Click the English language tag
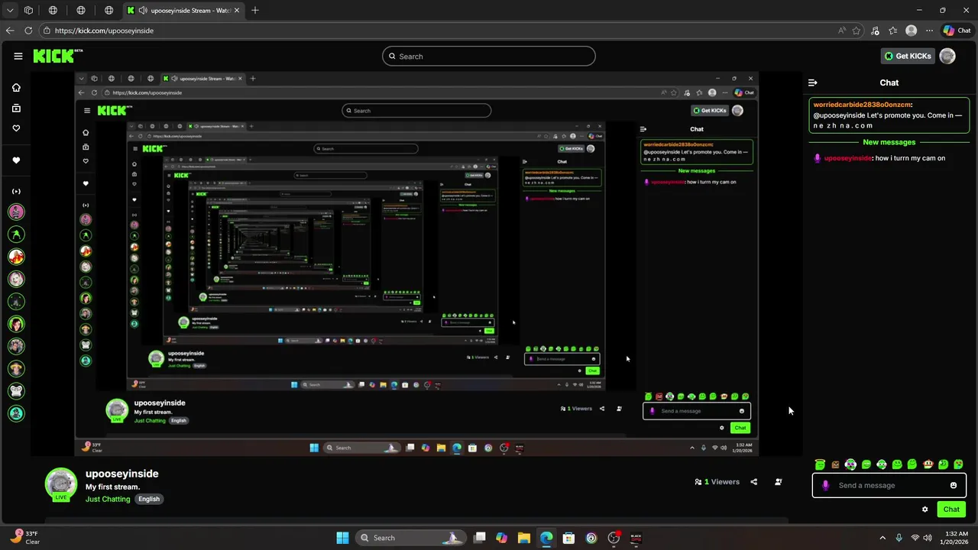The width and height of the screenshot is (978, 550). click(149, 499)
